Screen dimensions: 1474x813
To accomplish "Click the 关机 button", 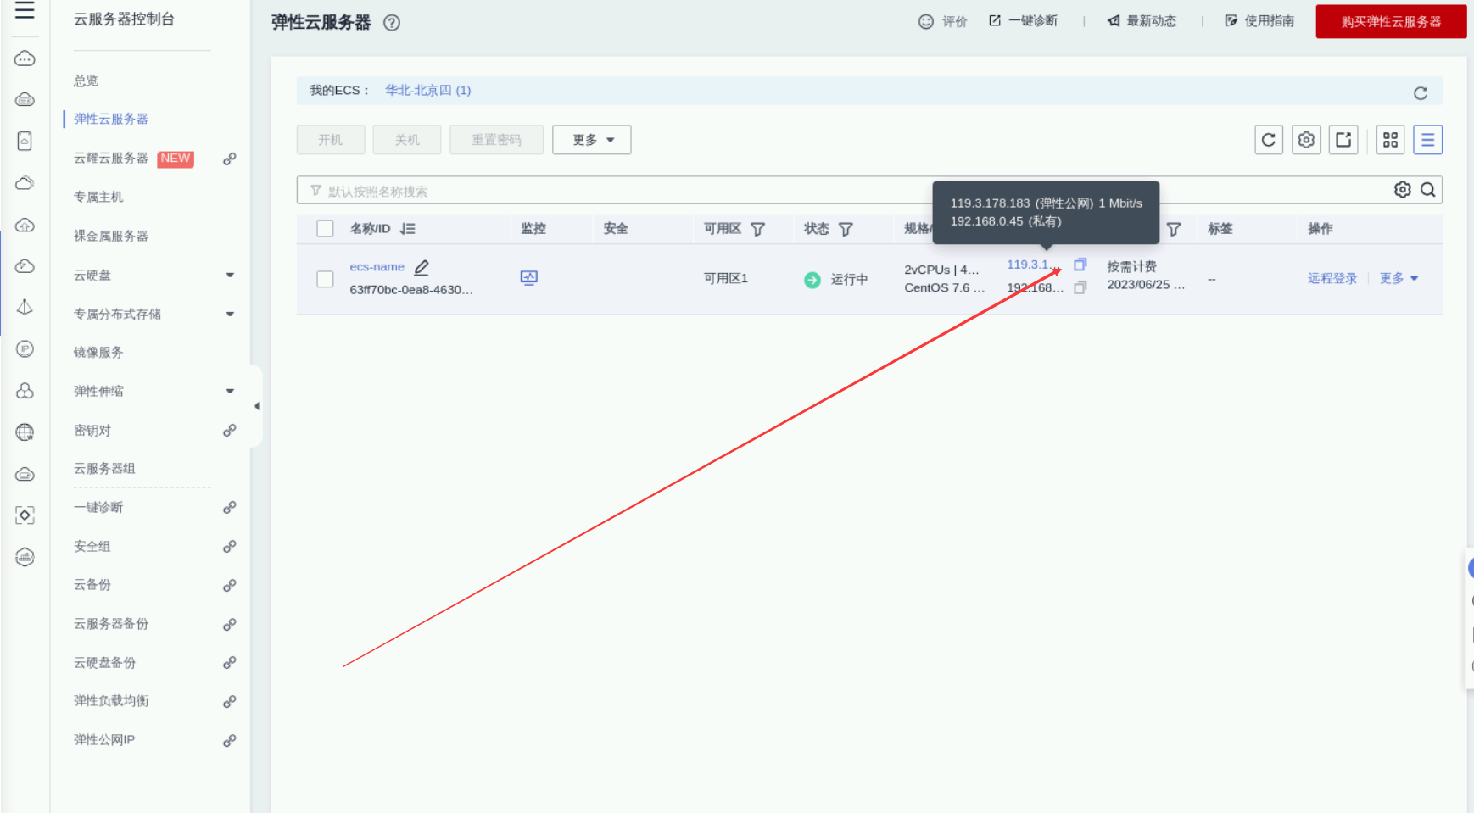I will coord(407,140).
